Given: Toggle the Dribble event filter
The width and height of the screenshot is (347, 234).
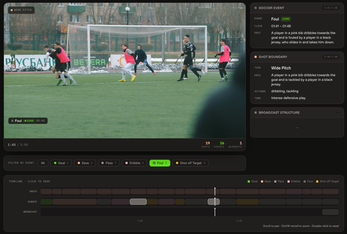Looking at the screenshot, I should [134, 163].
